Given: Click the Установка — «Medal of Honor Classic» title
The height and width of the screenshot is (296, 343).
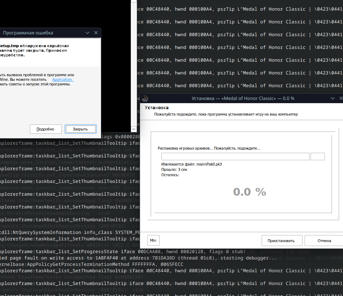Looking at the screenshot, I should click(243, 99).
